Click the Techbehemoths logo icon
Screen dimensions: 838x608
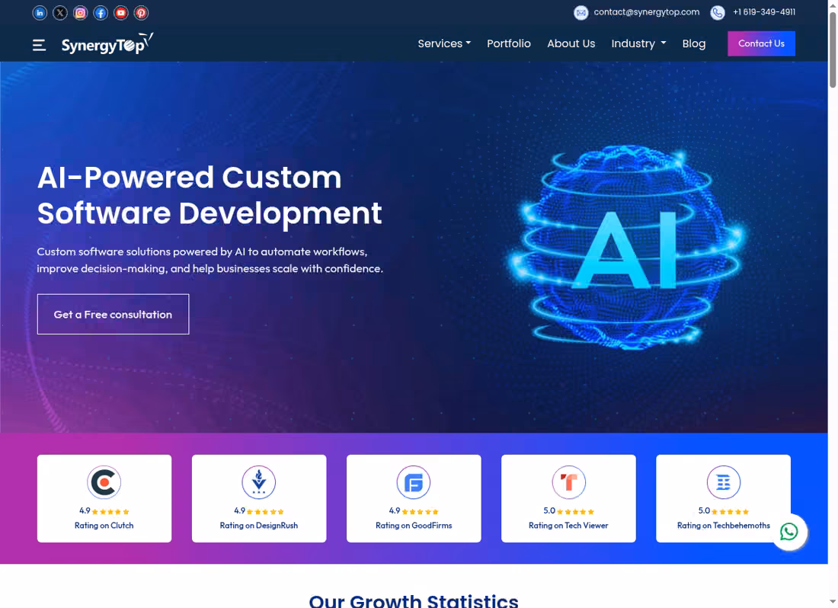[723, 482]
